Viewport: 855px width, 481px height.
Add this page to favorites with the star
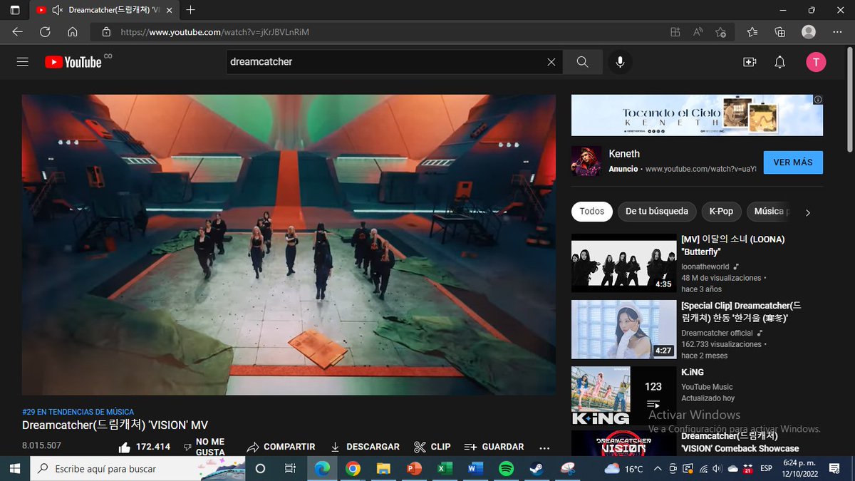click(720, 32)
